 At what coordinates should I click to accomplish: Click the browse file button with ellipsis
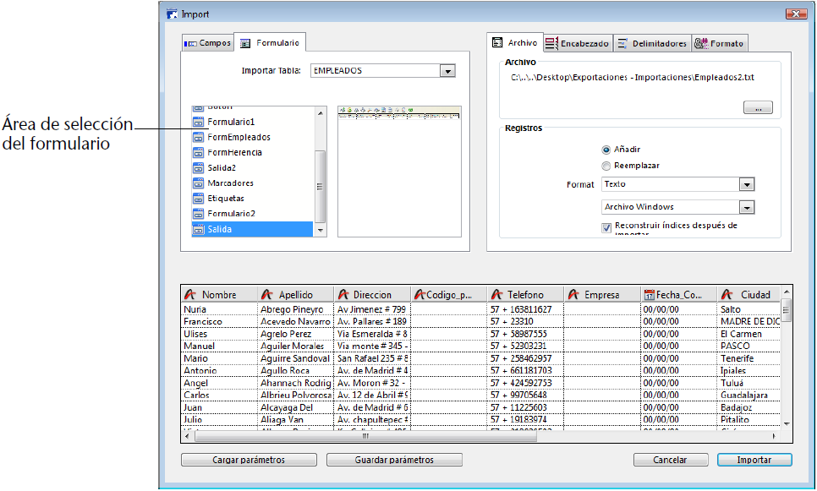(758, 107)
